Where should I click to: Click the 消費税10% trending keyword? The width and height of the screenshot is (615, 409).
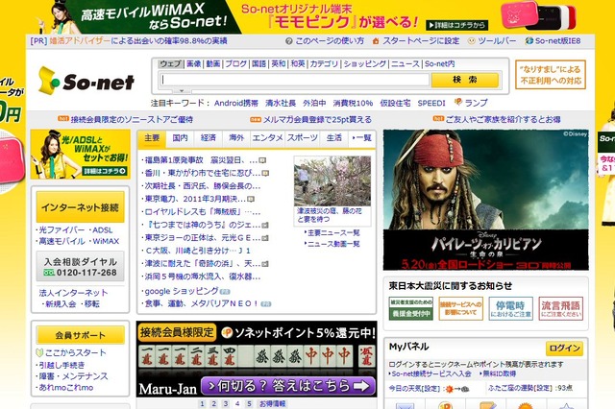[353, 103]
